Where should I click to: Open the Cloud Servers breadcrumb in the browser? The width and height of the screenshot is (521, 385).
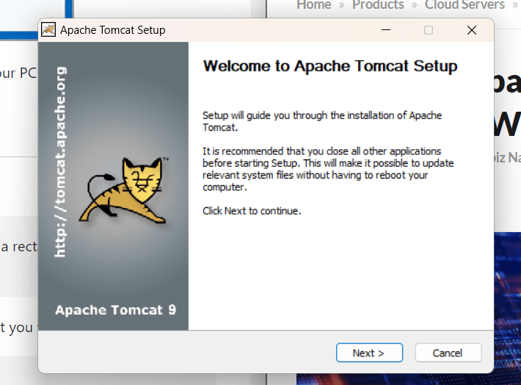pyautogui.click(x=464, y=5)
